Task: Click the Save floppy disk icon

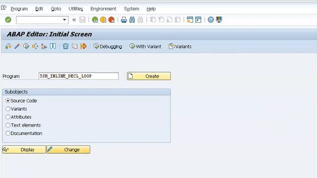Action: click(x=83, y=20)
